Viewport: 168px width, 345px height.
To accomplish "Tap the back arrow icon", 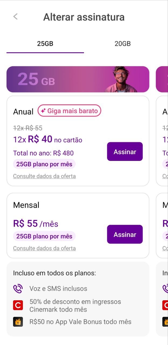I will [15, 17].
